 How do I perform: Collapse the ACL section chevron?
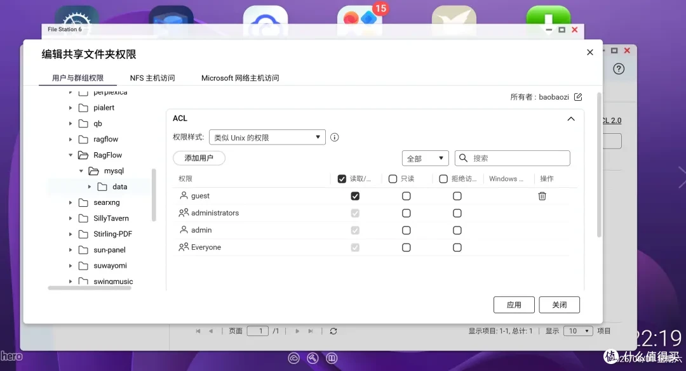click(x=571, y=119)
